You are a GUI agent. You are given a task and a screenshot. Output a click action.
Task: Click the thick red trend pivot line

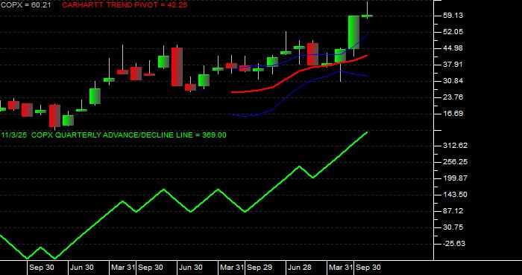[x=298, y=71]
